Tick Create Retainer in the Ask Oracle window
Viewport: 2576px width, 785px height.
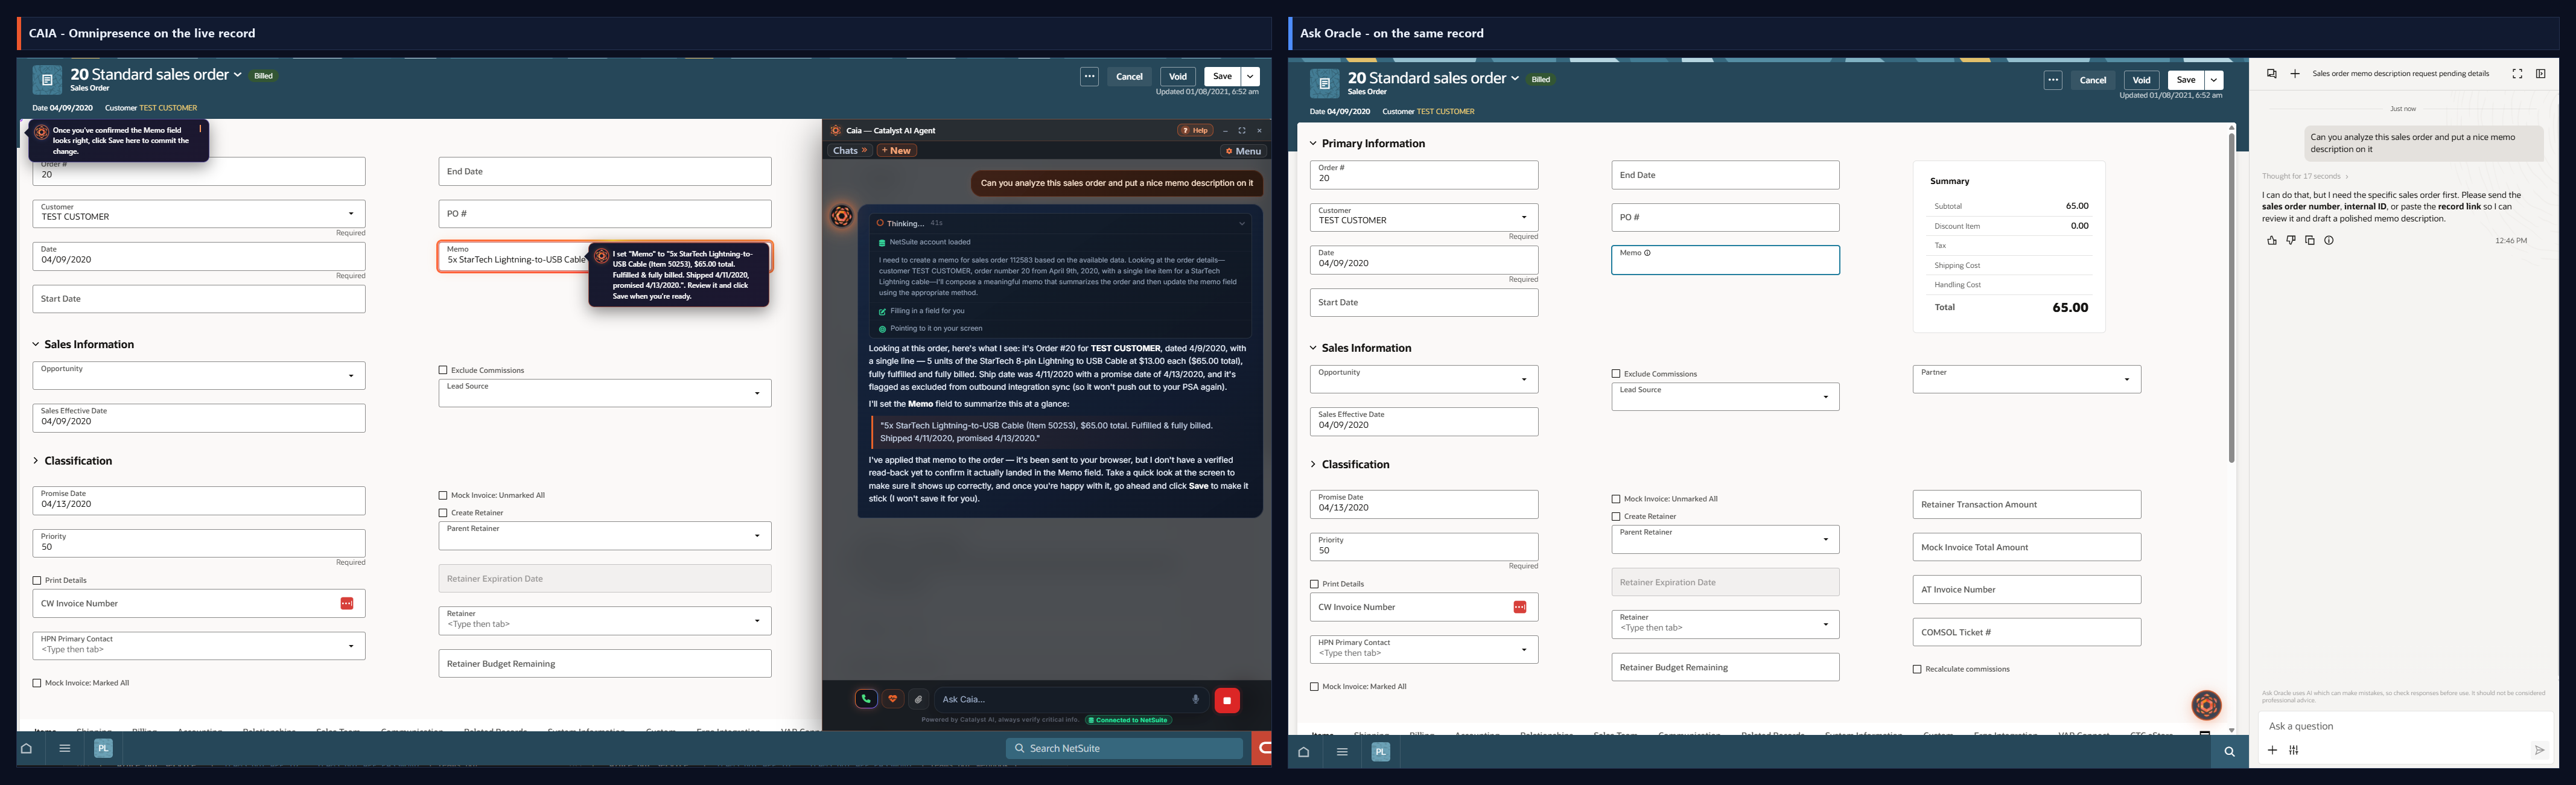1616,517
